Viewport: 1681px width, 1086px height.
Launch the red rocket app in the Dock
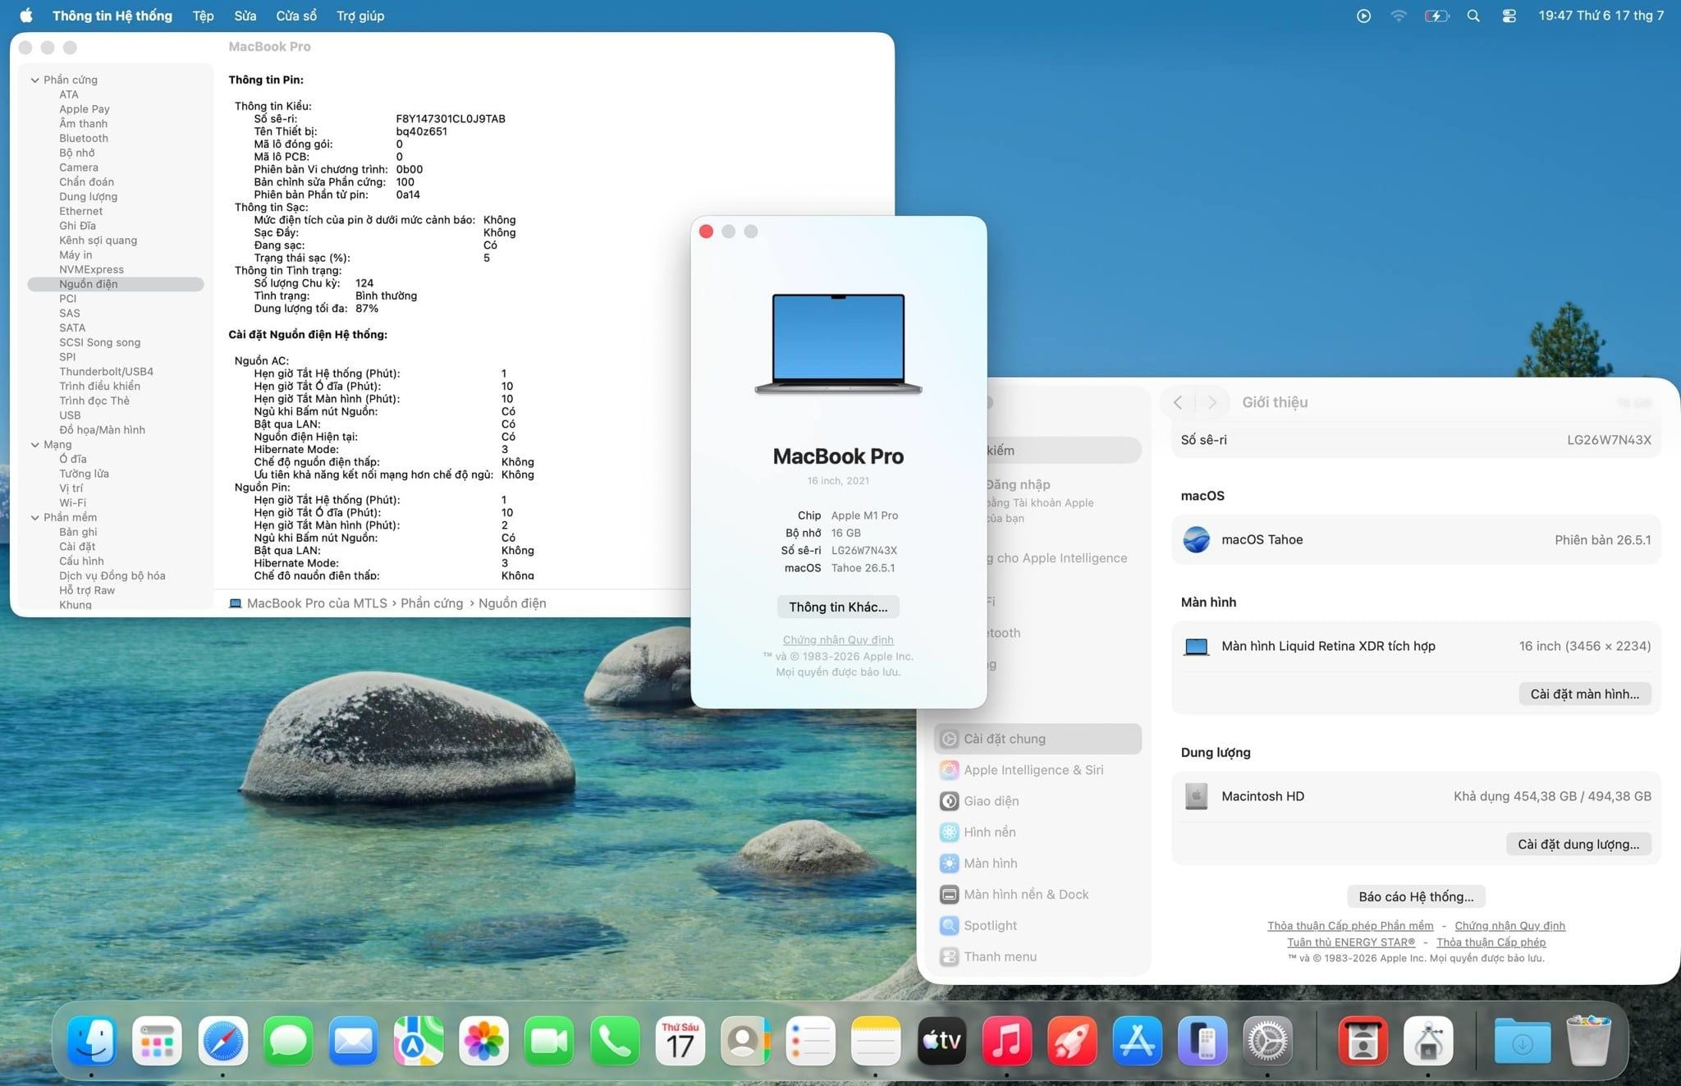click(x=1072, y=1041)
